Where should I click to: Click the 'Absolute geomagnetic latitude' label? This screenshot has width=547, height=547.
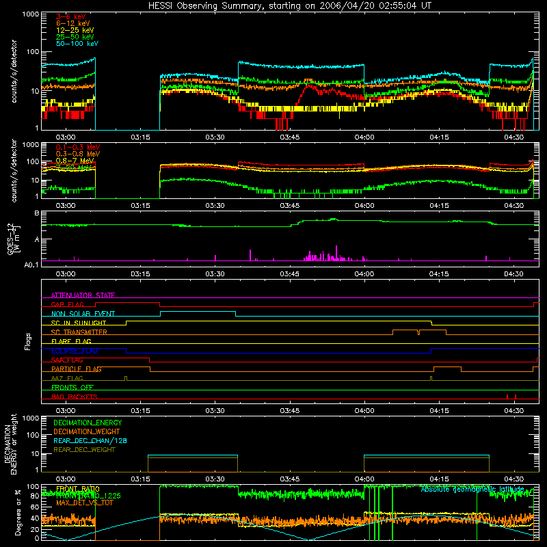pyautogui.click(x=472, y=489)
